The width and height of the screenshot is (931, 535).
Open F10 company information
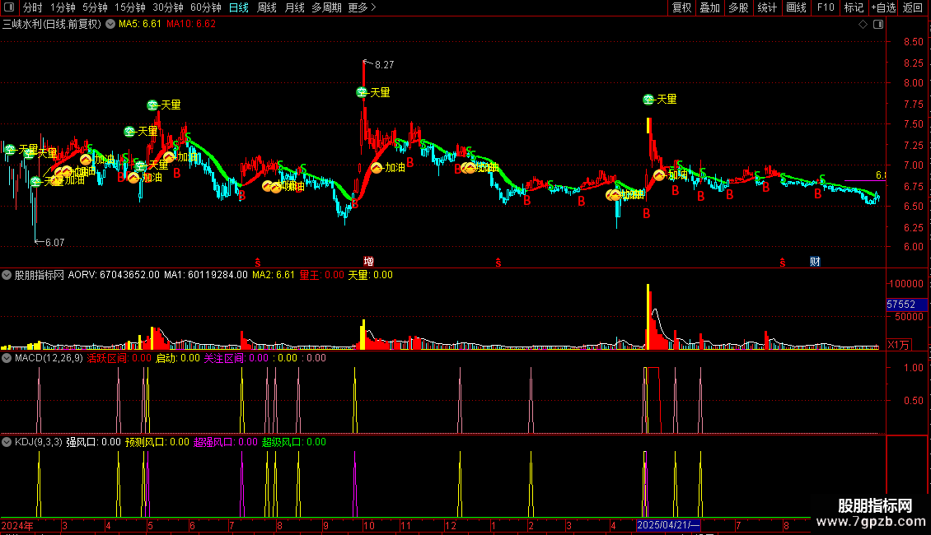[x=826, y=7]
